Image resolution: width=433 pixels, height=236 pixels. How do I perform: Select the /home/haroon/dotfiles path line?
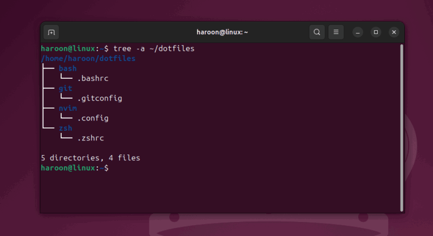point(88,58)
